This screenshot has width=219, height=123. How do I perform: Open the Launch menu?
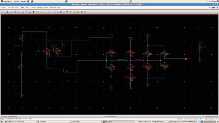click(x=4, y=7)
